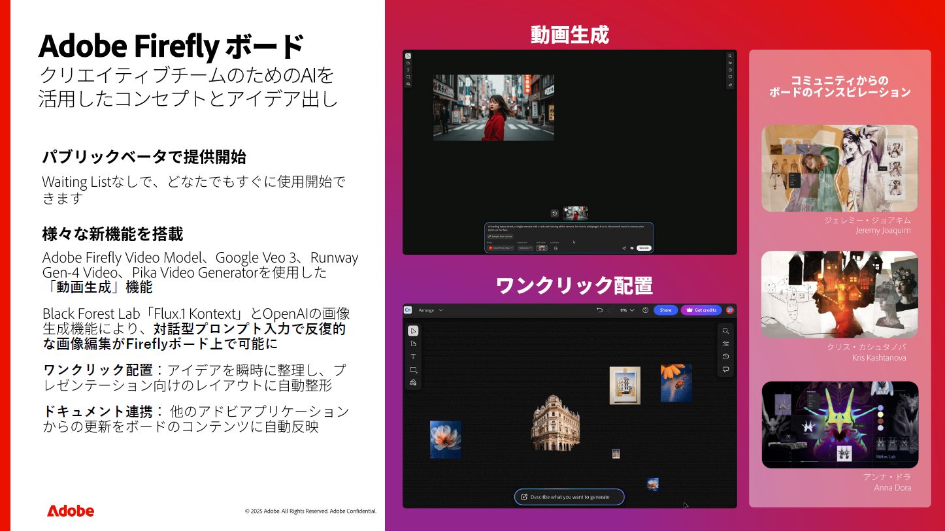The width and height of the screenshot is (945, 531).
Task: Click the Describe what you want to generate field
Action: [x=569, y=497]
